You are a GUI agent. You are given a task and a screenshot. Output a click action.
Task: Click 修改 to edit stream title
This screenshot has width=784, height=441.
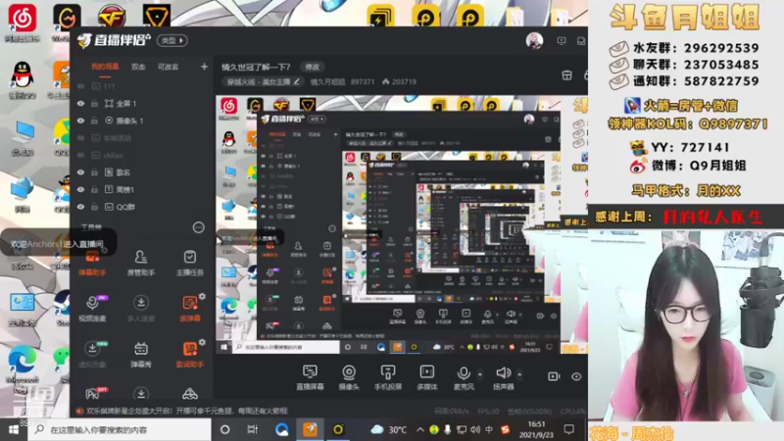point(312,67)
